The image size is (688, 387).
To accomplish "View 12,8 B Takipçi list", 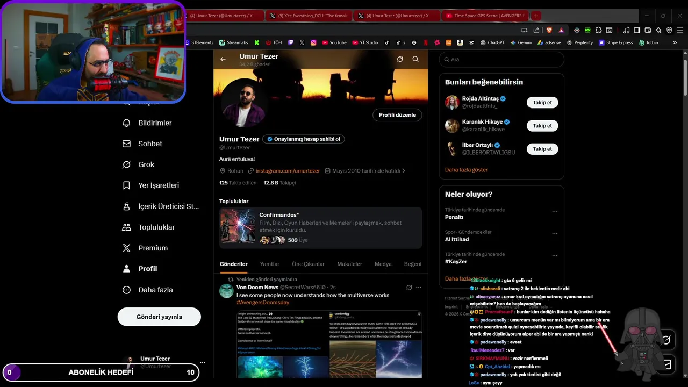I will [279, 183].
